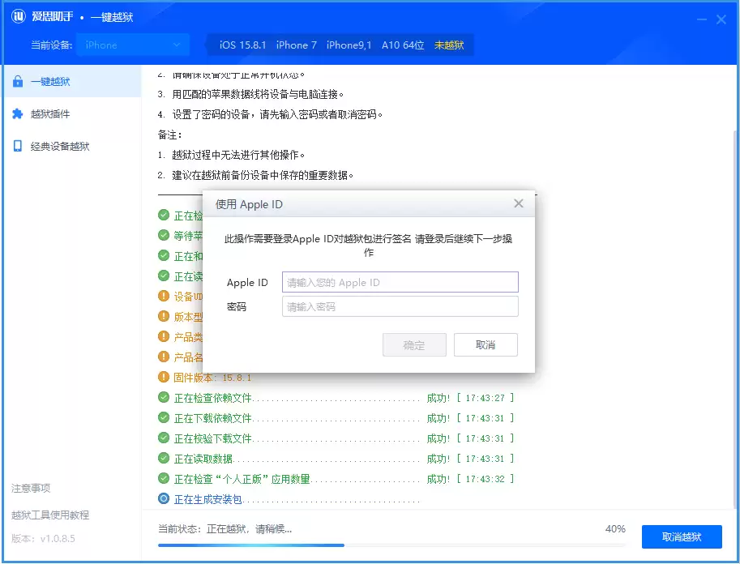This screenshot has width=740, height=564.
Task: Switch to the 经典设备越狱 tab
Action: coord(61,146)
